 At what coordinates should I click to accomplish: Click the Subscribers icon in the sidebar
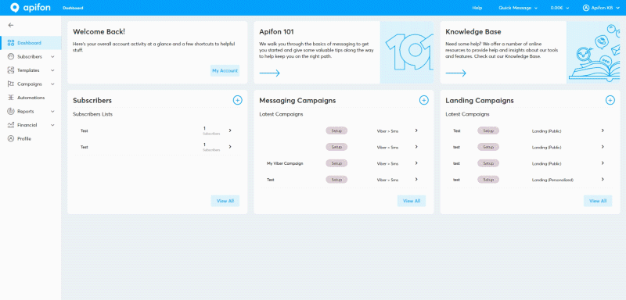pyautogui.click(x=11, y=56)
